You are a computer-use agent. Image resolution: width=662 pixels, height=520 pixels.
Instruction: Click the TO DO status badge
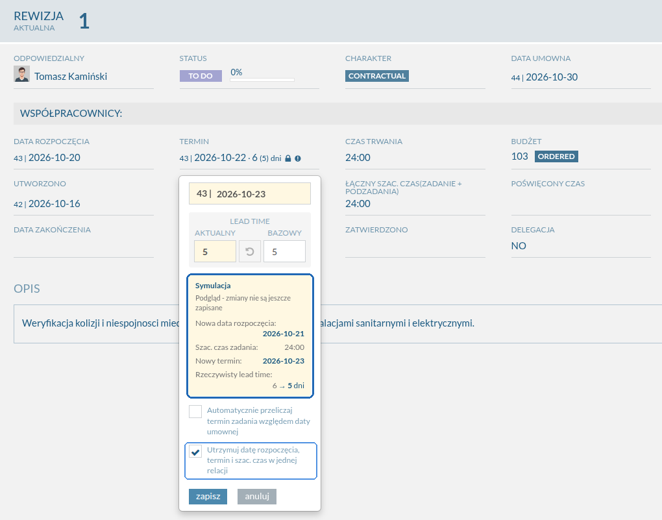[x=201, y=76]
